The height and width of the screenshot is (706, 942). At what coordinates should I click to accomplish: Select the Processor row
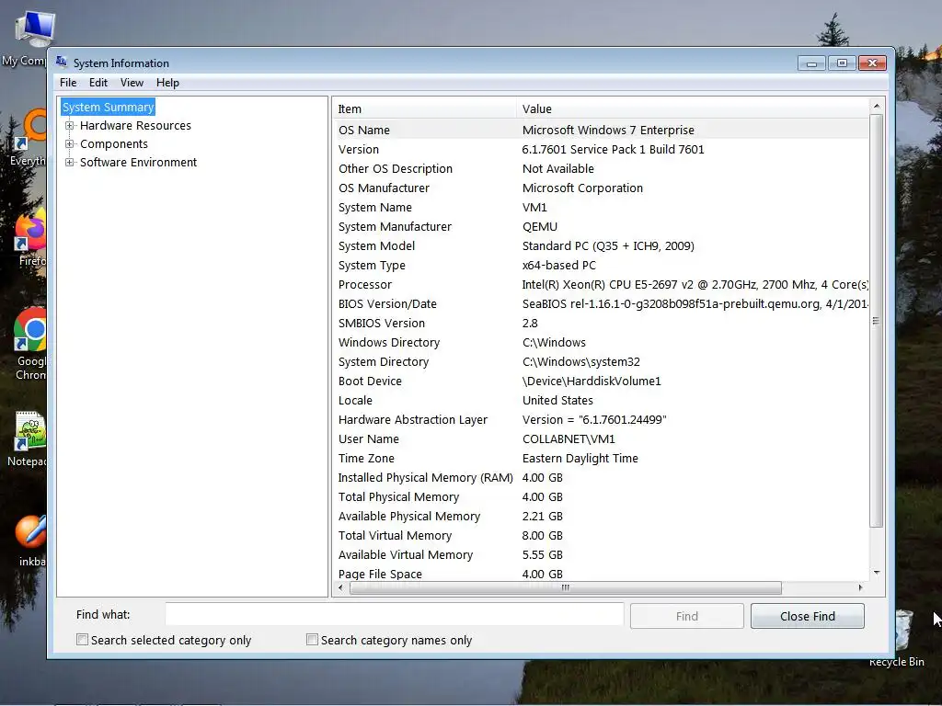click(x=601, y=285)
